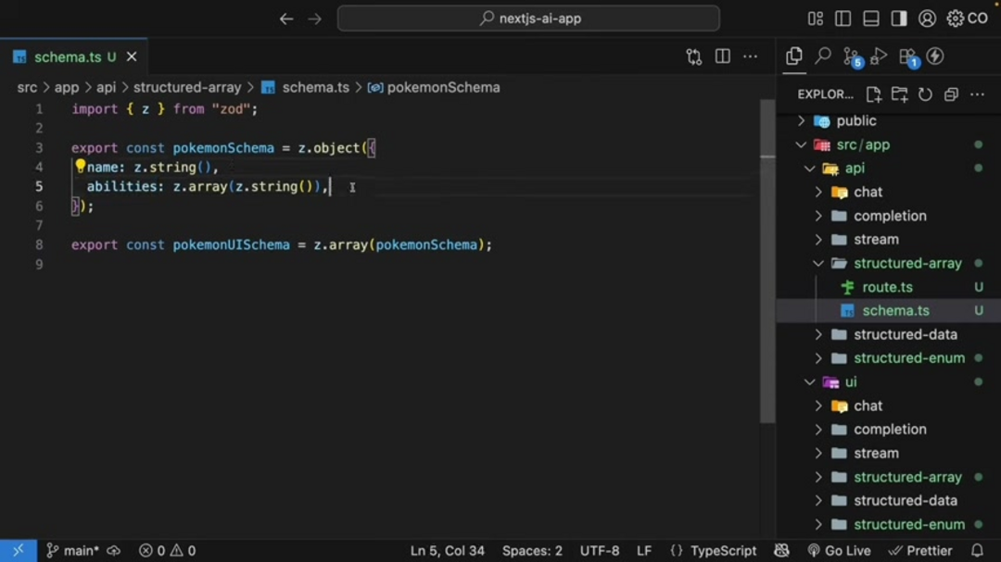Open the Run and Debug view
Screen dimensions: 1001x562
coord(880,56)
